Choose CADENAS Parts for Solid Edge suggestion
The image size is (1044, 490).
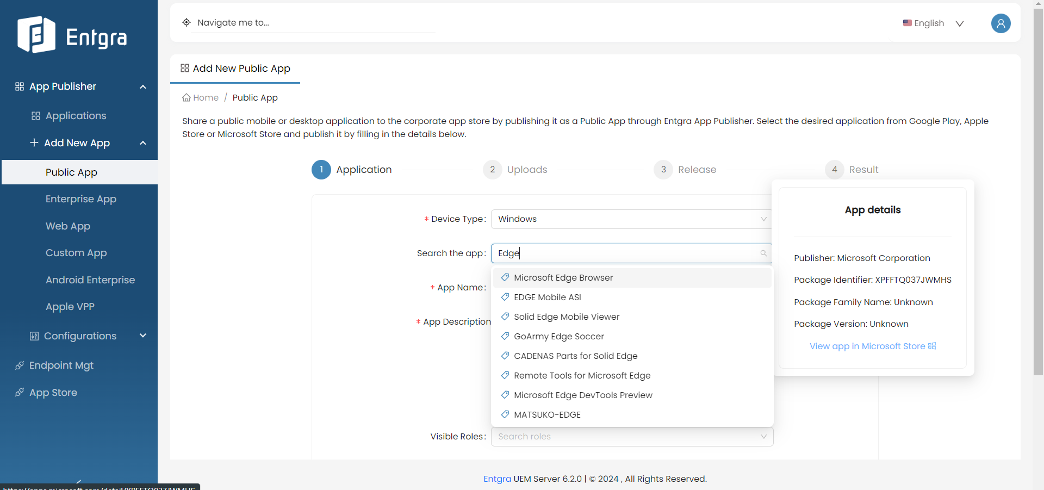coord(632,356)
